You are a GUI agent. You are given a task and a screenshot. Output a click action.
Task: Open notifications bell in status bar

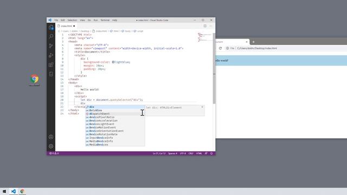[x=211, y=153]
